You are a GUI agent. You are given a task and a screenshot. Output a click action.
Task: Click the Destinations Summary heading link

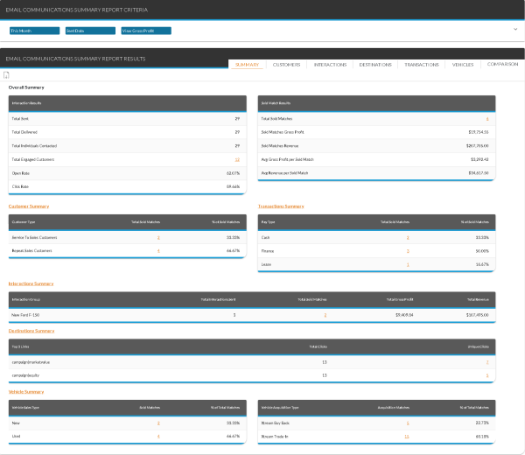pyautogui.click(x=31, y=331)
